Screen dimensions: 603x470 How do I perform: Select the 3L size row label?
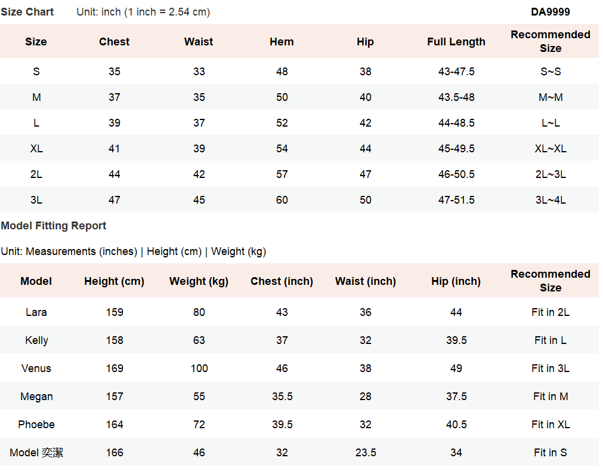(36, 200)
